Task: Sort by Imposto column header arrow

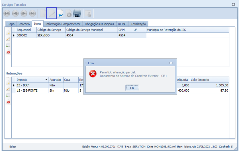Action: tap(46, 80)
